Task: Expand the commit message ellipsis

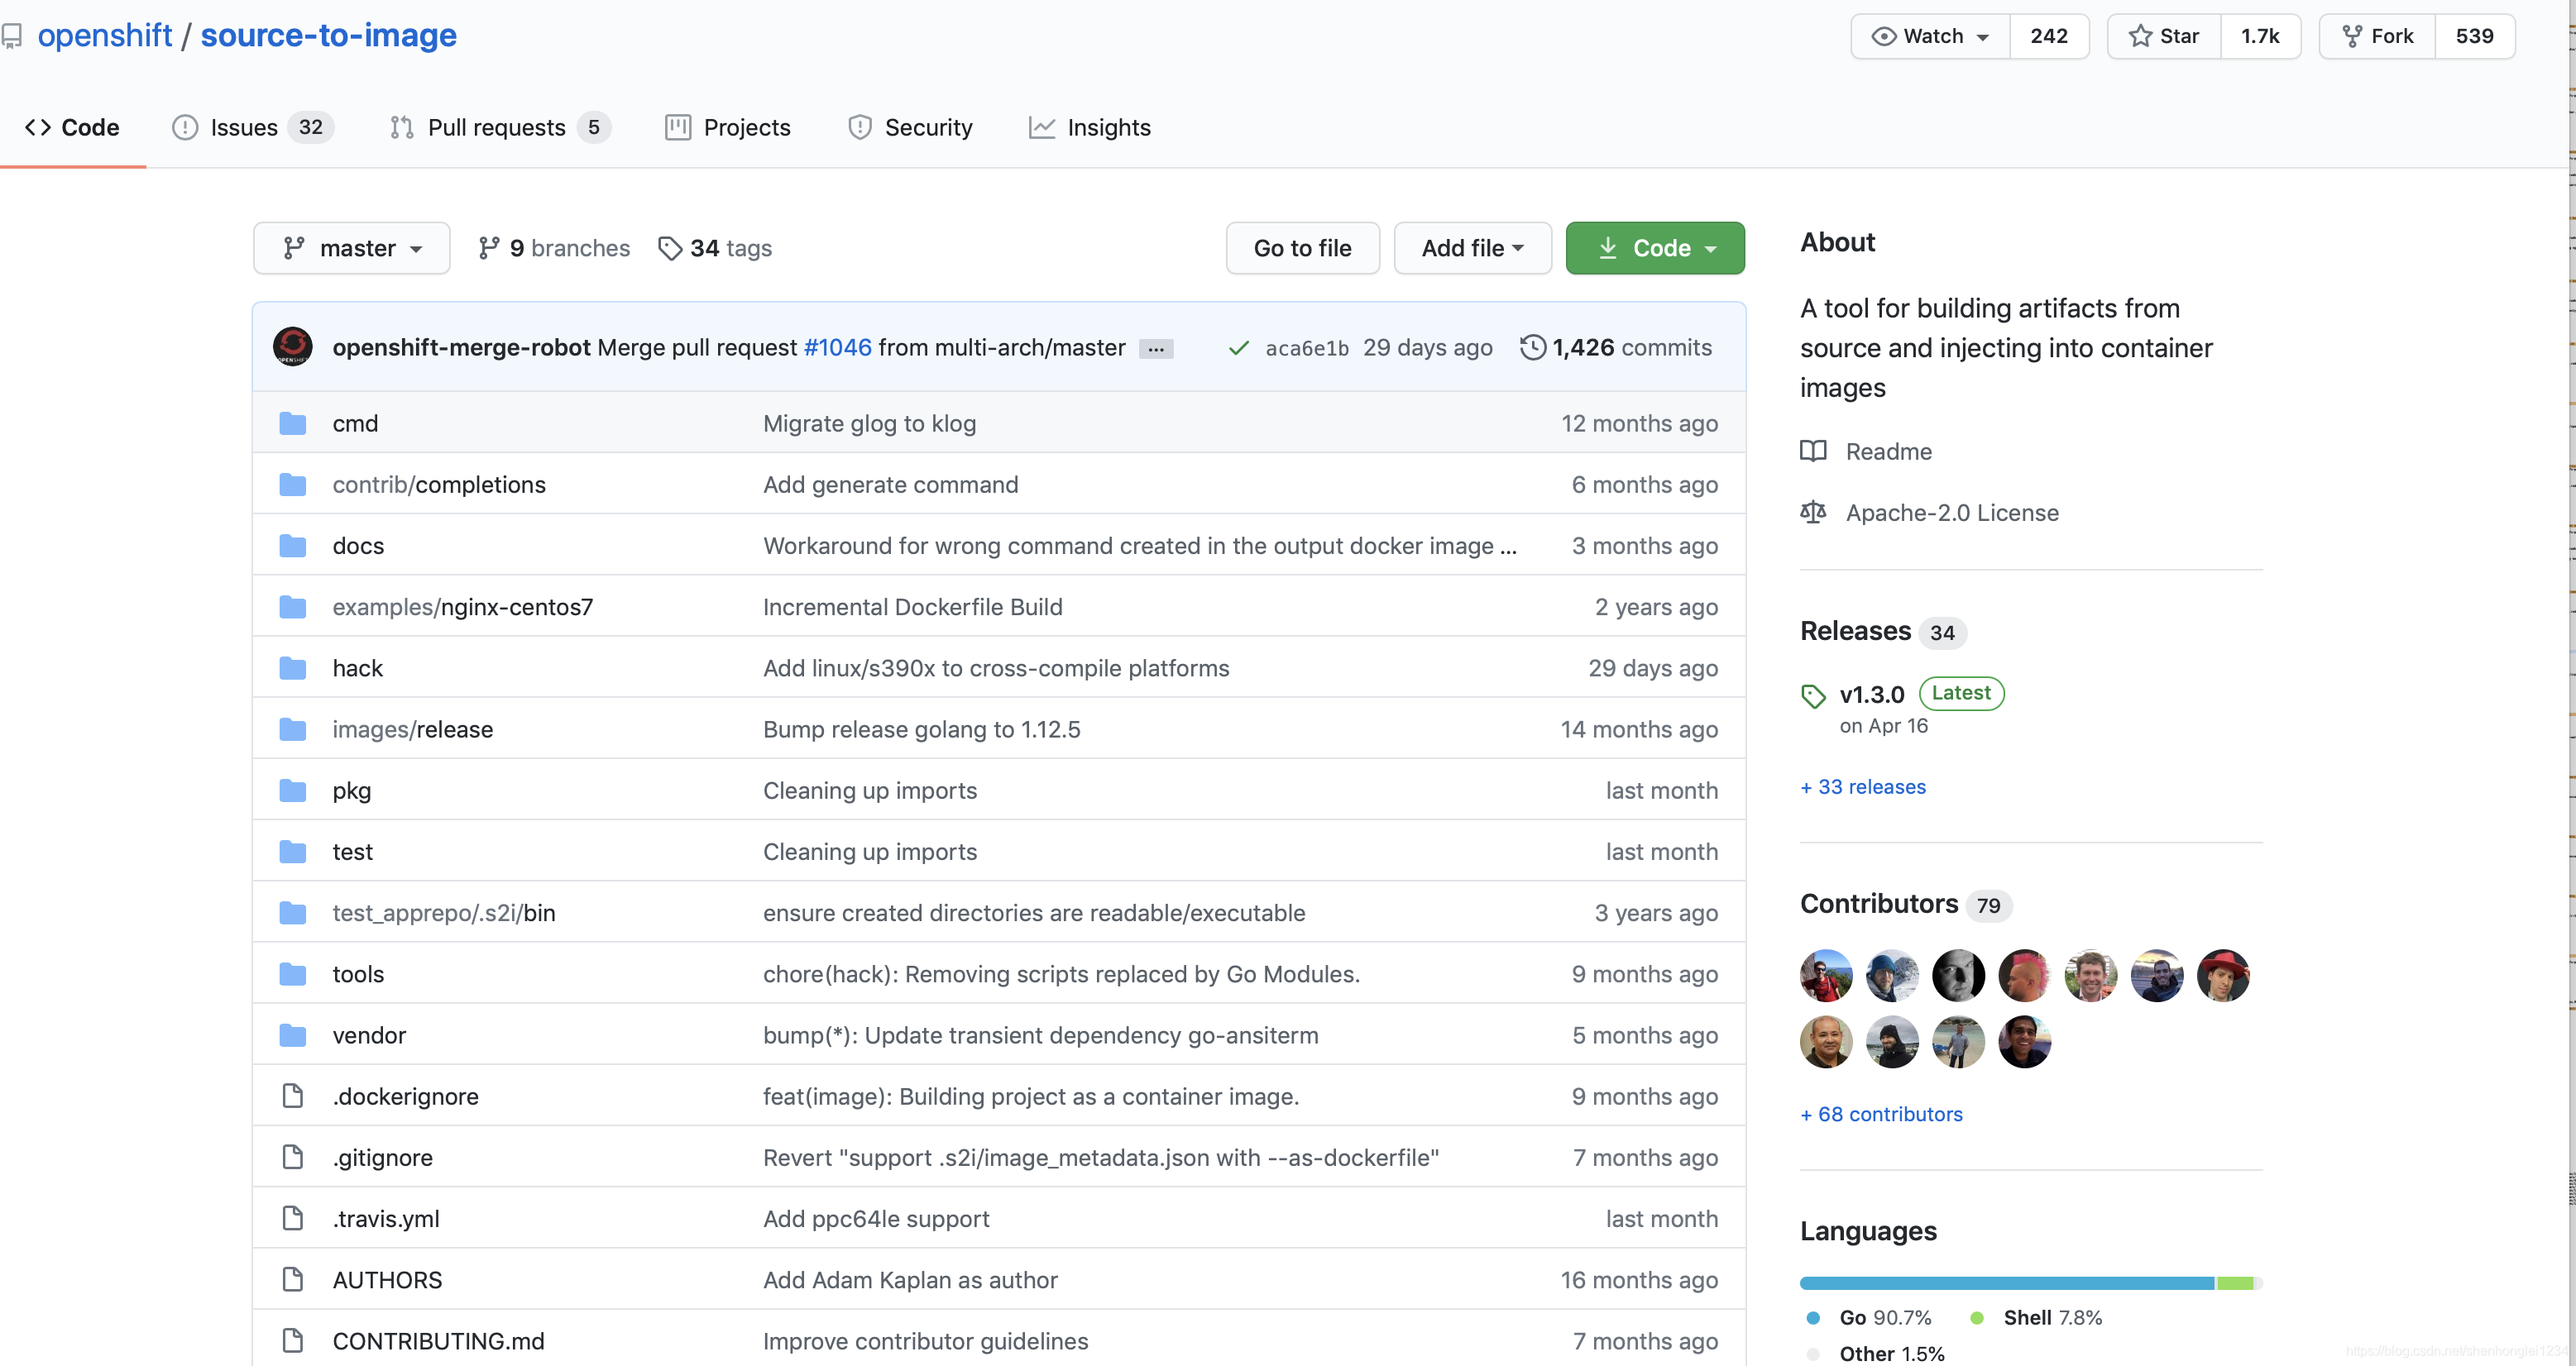Action: pyautogui.click(x=1156, y=349)
